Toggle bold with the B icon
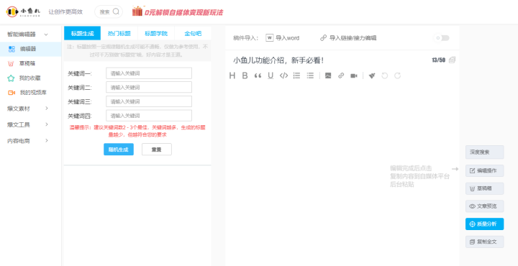This screenshot has width=518, height=266. click(x=245, y=75)
